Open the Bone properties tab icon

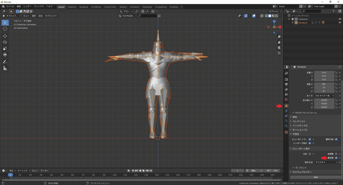[286, 126]
